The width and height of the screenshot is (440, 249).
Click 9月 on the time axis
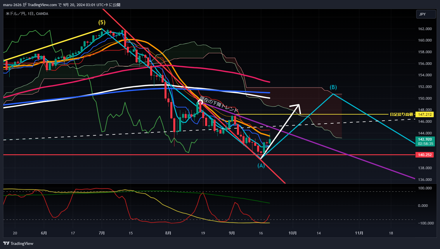(x=232, y=233)
